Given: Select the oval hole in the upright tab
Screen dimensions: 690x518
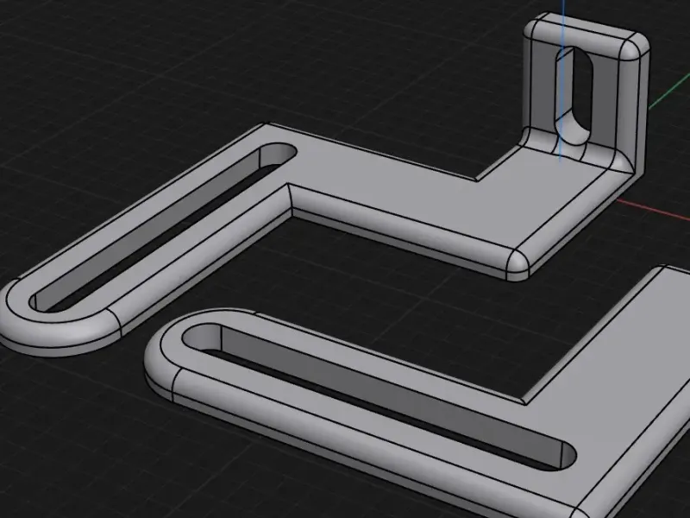Looking at the screenshot, I should click(574, 96).
